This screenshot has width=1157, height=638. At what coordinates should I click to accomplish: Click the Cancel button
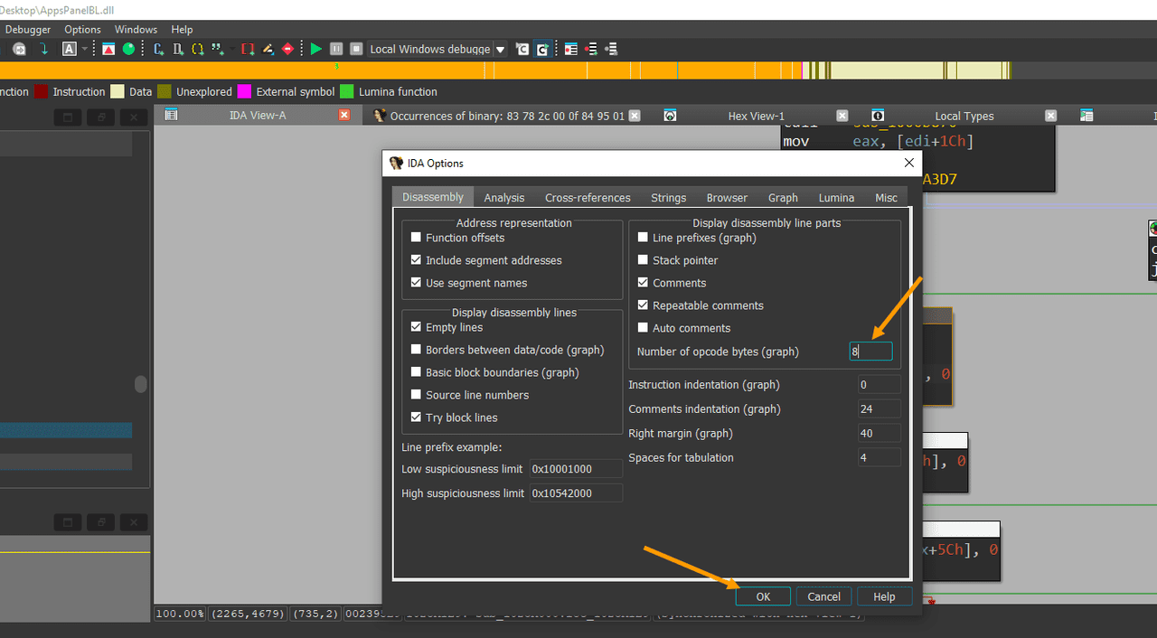[823, 596]
